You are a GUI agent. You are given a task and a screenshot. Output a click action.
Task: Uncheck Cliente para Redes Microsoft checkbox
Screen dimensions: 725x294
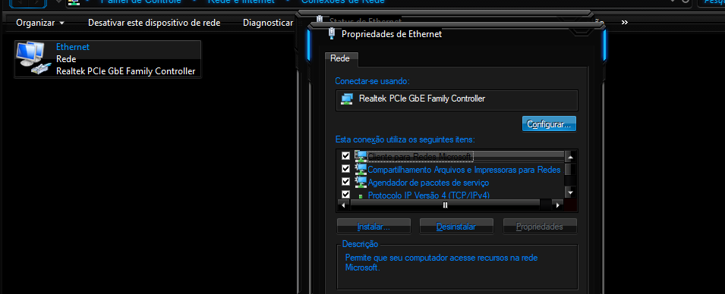coord(345,156)
